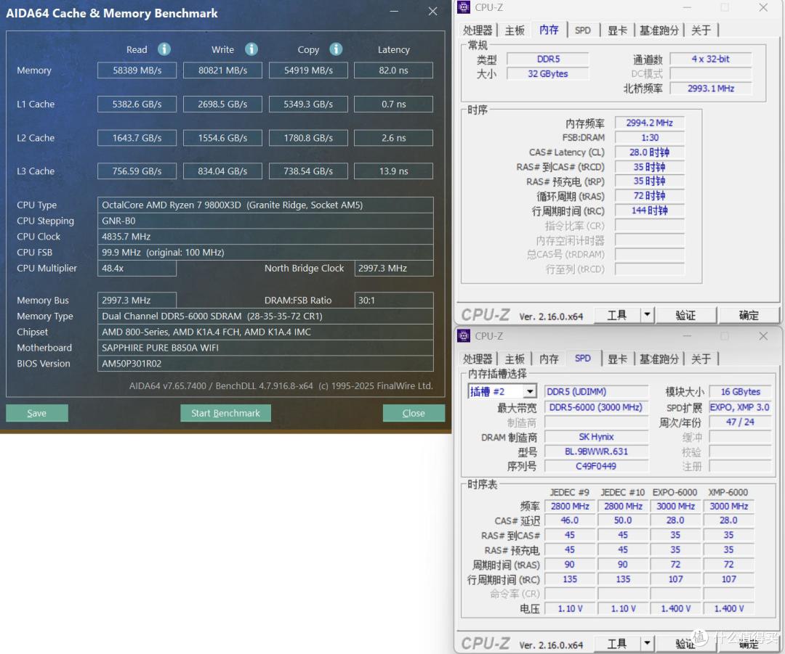Click the CPU Clock 4835.7 MHz field
This screenshot has width=785, height=654.
[265, 237]
